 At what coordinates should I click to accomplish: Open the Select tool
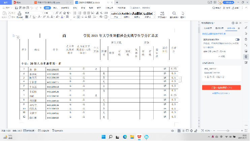tap(183, 15)
